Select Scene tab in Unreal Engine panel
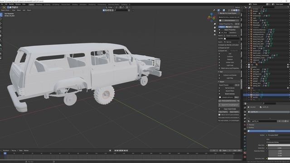The height and width of the screenshot is (163, 290). (x=236, y=27)
